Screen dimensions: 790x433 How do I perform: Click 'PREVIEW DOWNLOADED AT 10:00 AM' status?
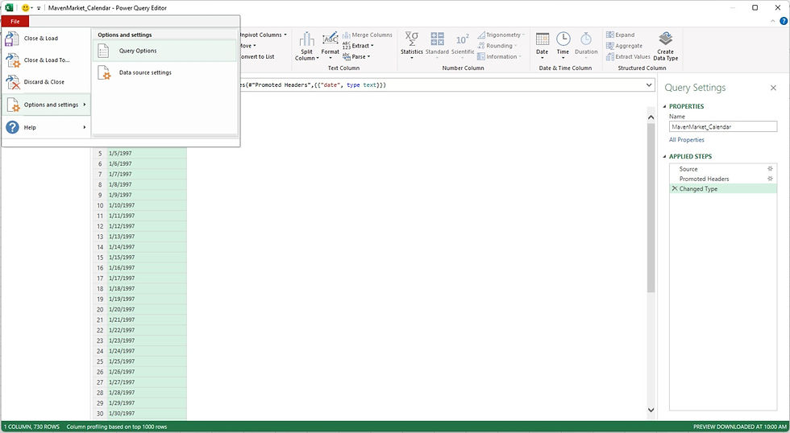pos(740,427)
